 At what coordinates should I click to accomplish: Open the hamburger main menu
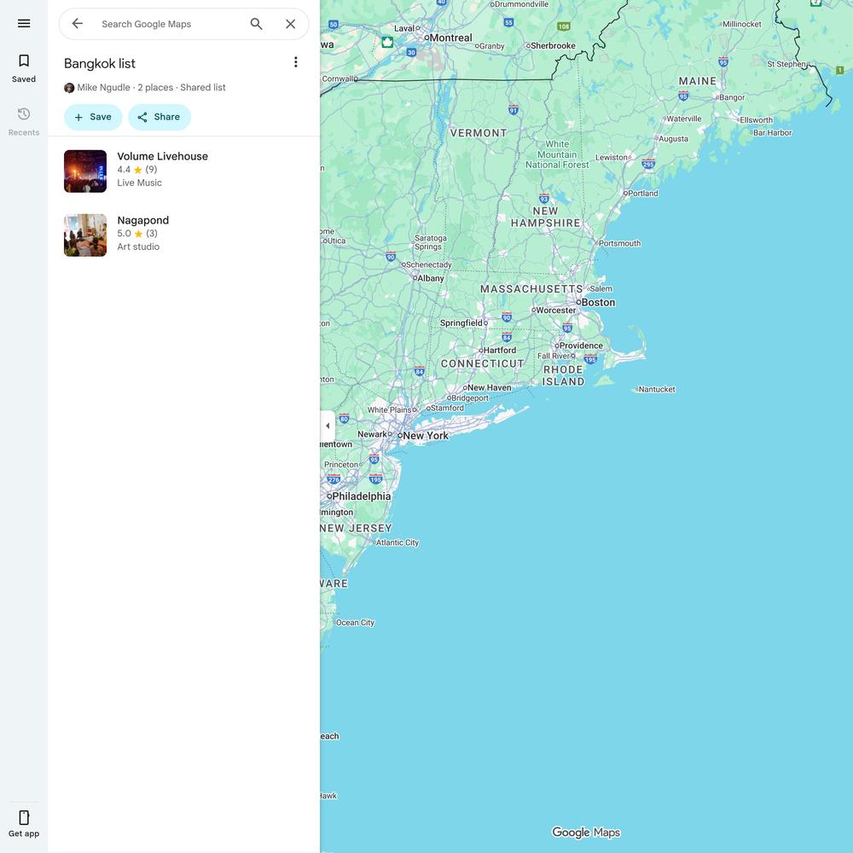click(24, 24)
